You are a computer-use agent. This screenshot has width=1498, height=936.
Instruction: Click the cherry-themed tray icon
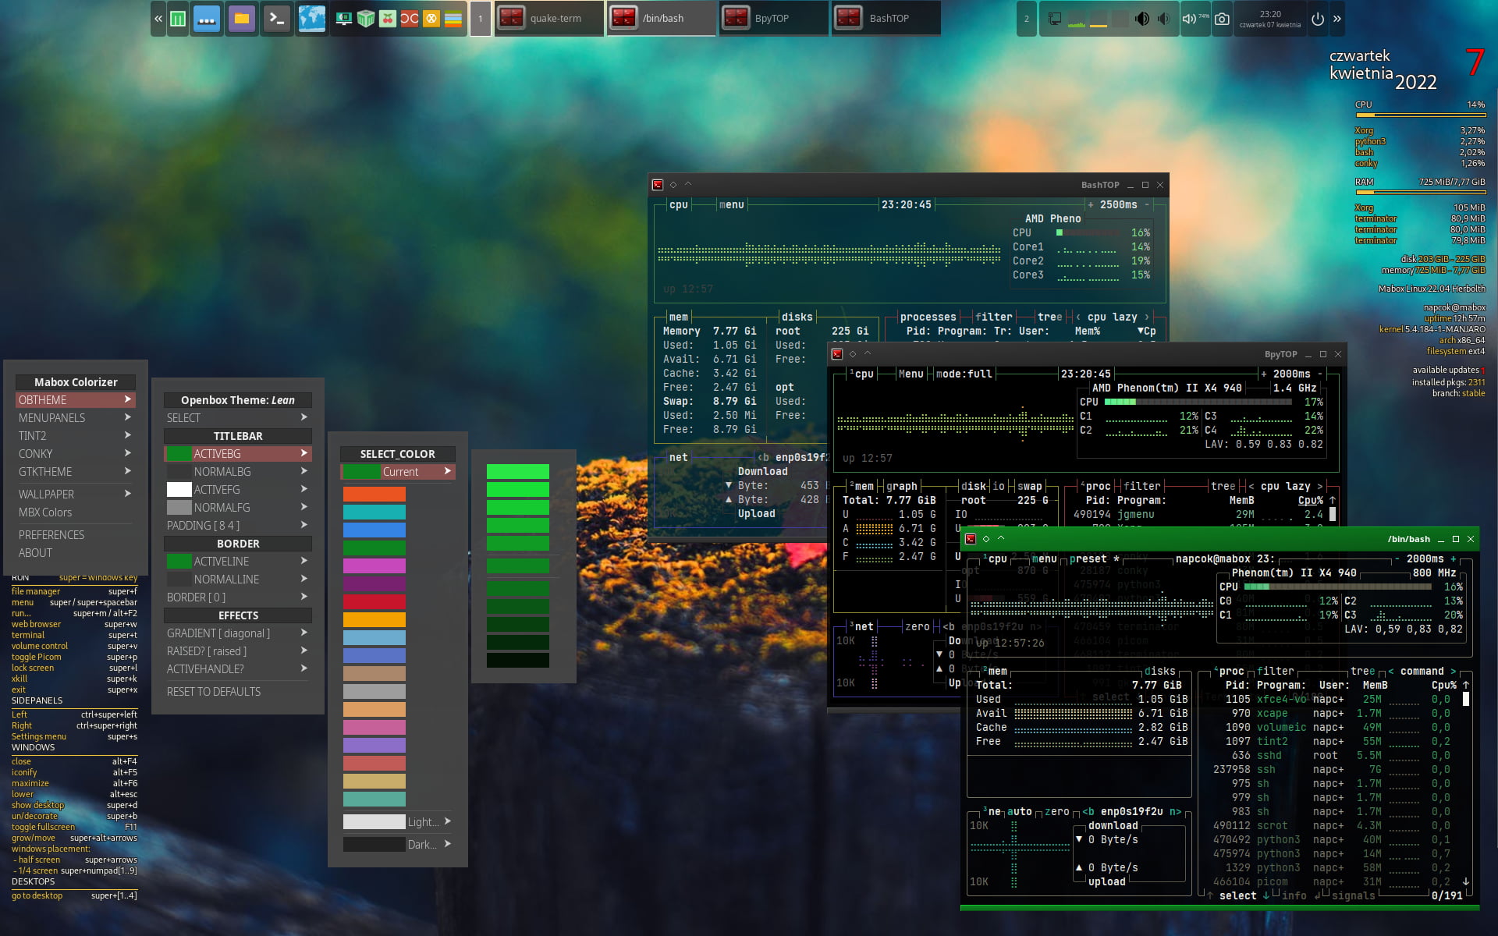pyautogui.click(x=386, y=18)
